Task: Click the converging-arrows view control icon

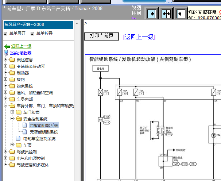Action: [x=166, y=14]
